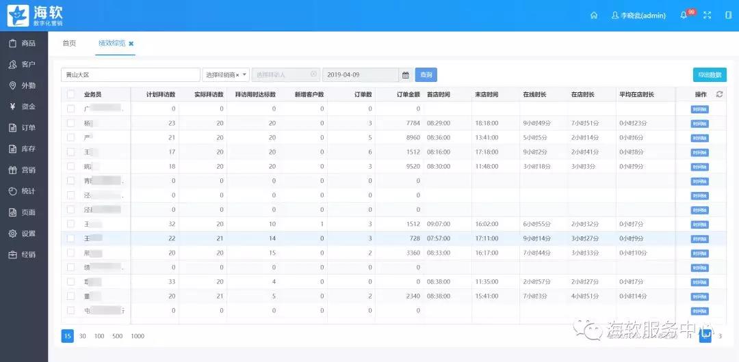Click the 海软 logo

tap(35, 16)
